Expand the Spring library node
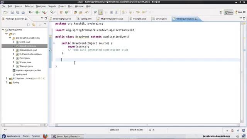The image size is (247, 139). click(7, 82)
